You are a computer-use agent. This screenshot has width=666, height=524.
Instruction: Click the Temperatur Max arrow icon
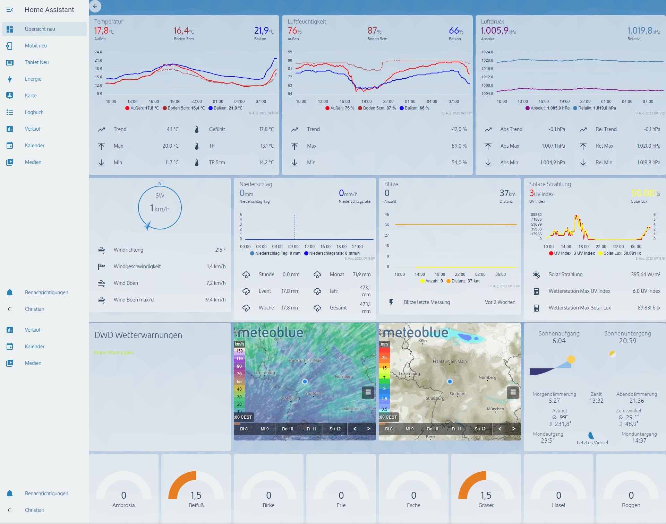tap(101, 146)
